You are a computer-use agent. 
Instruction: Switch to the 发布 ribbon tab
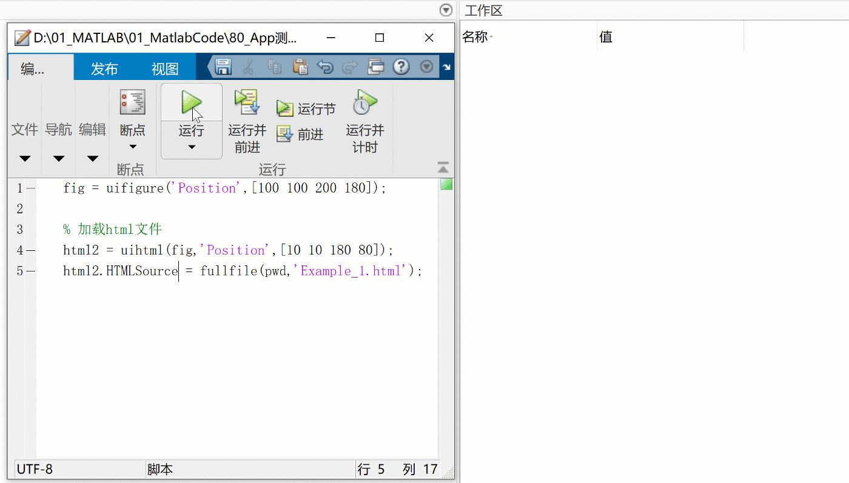click(x=104, y=68)
